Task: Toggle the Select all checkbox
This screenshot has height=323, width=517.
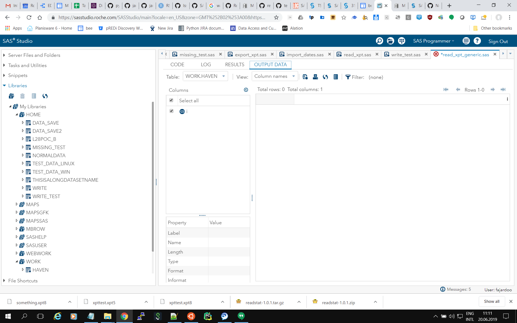Action: pos(171,100)
